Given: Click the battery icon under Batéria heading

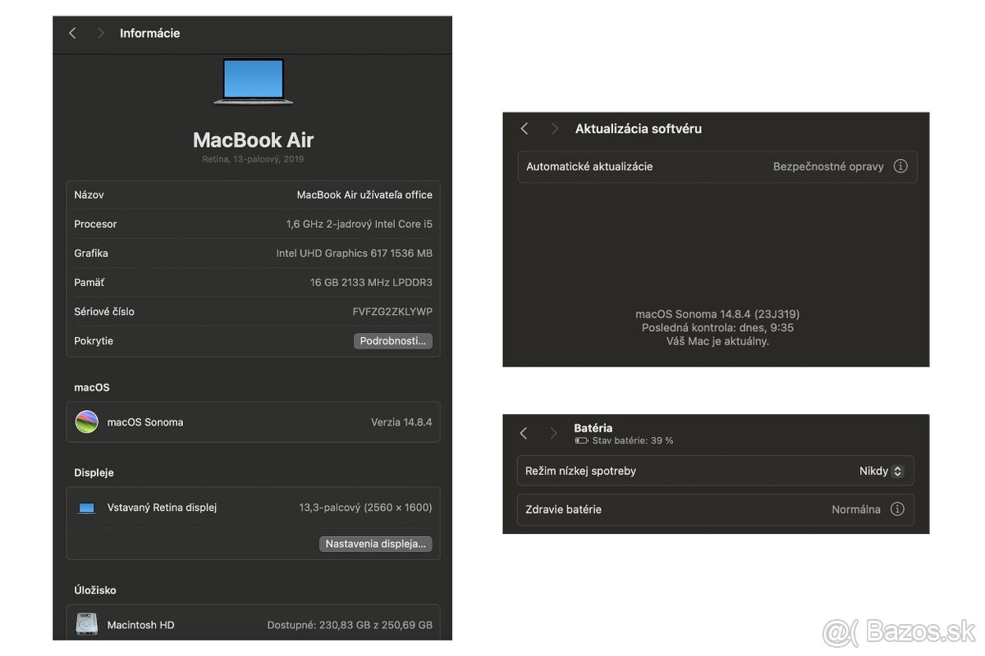Looking at the screenshot, I should point(580,440).
